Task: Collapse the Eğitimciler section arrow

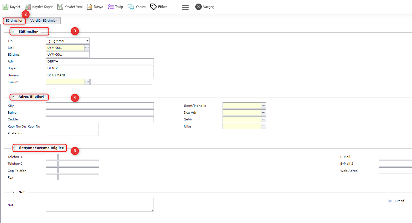Action: 13,32
